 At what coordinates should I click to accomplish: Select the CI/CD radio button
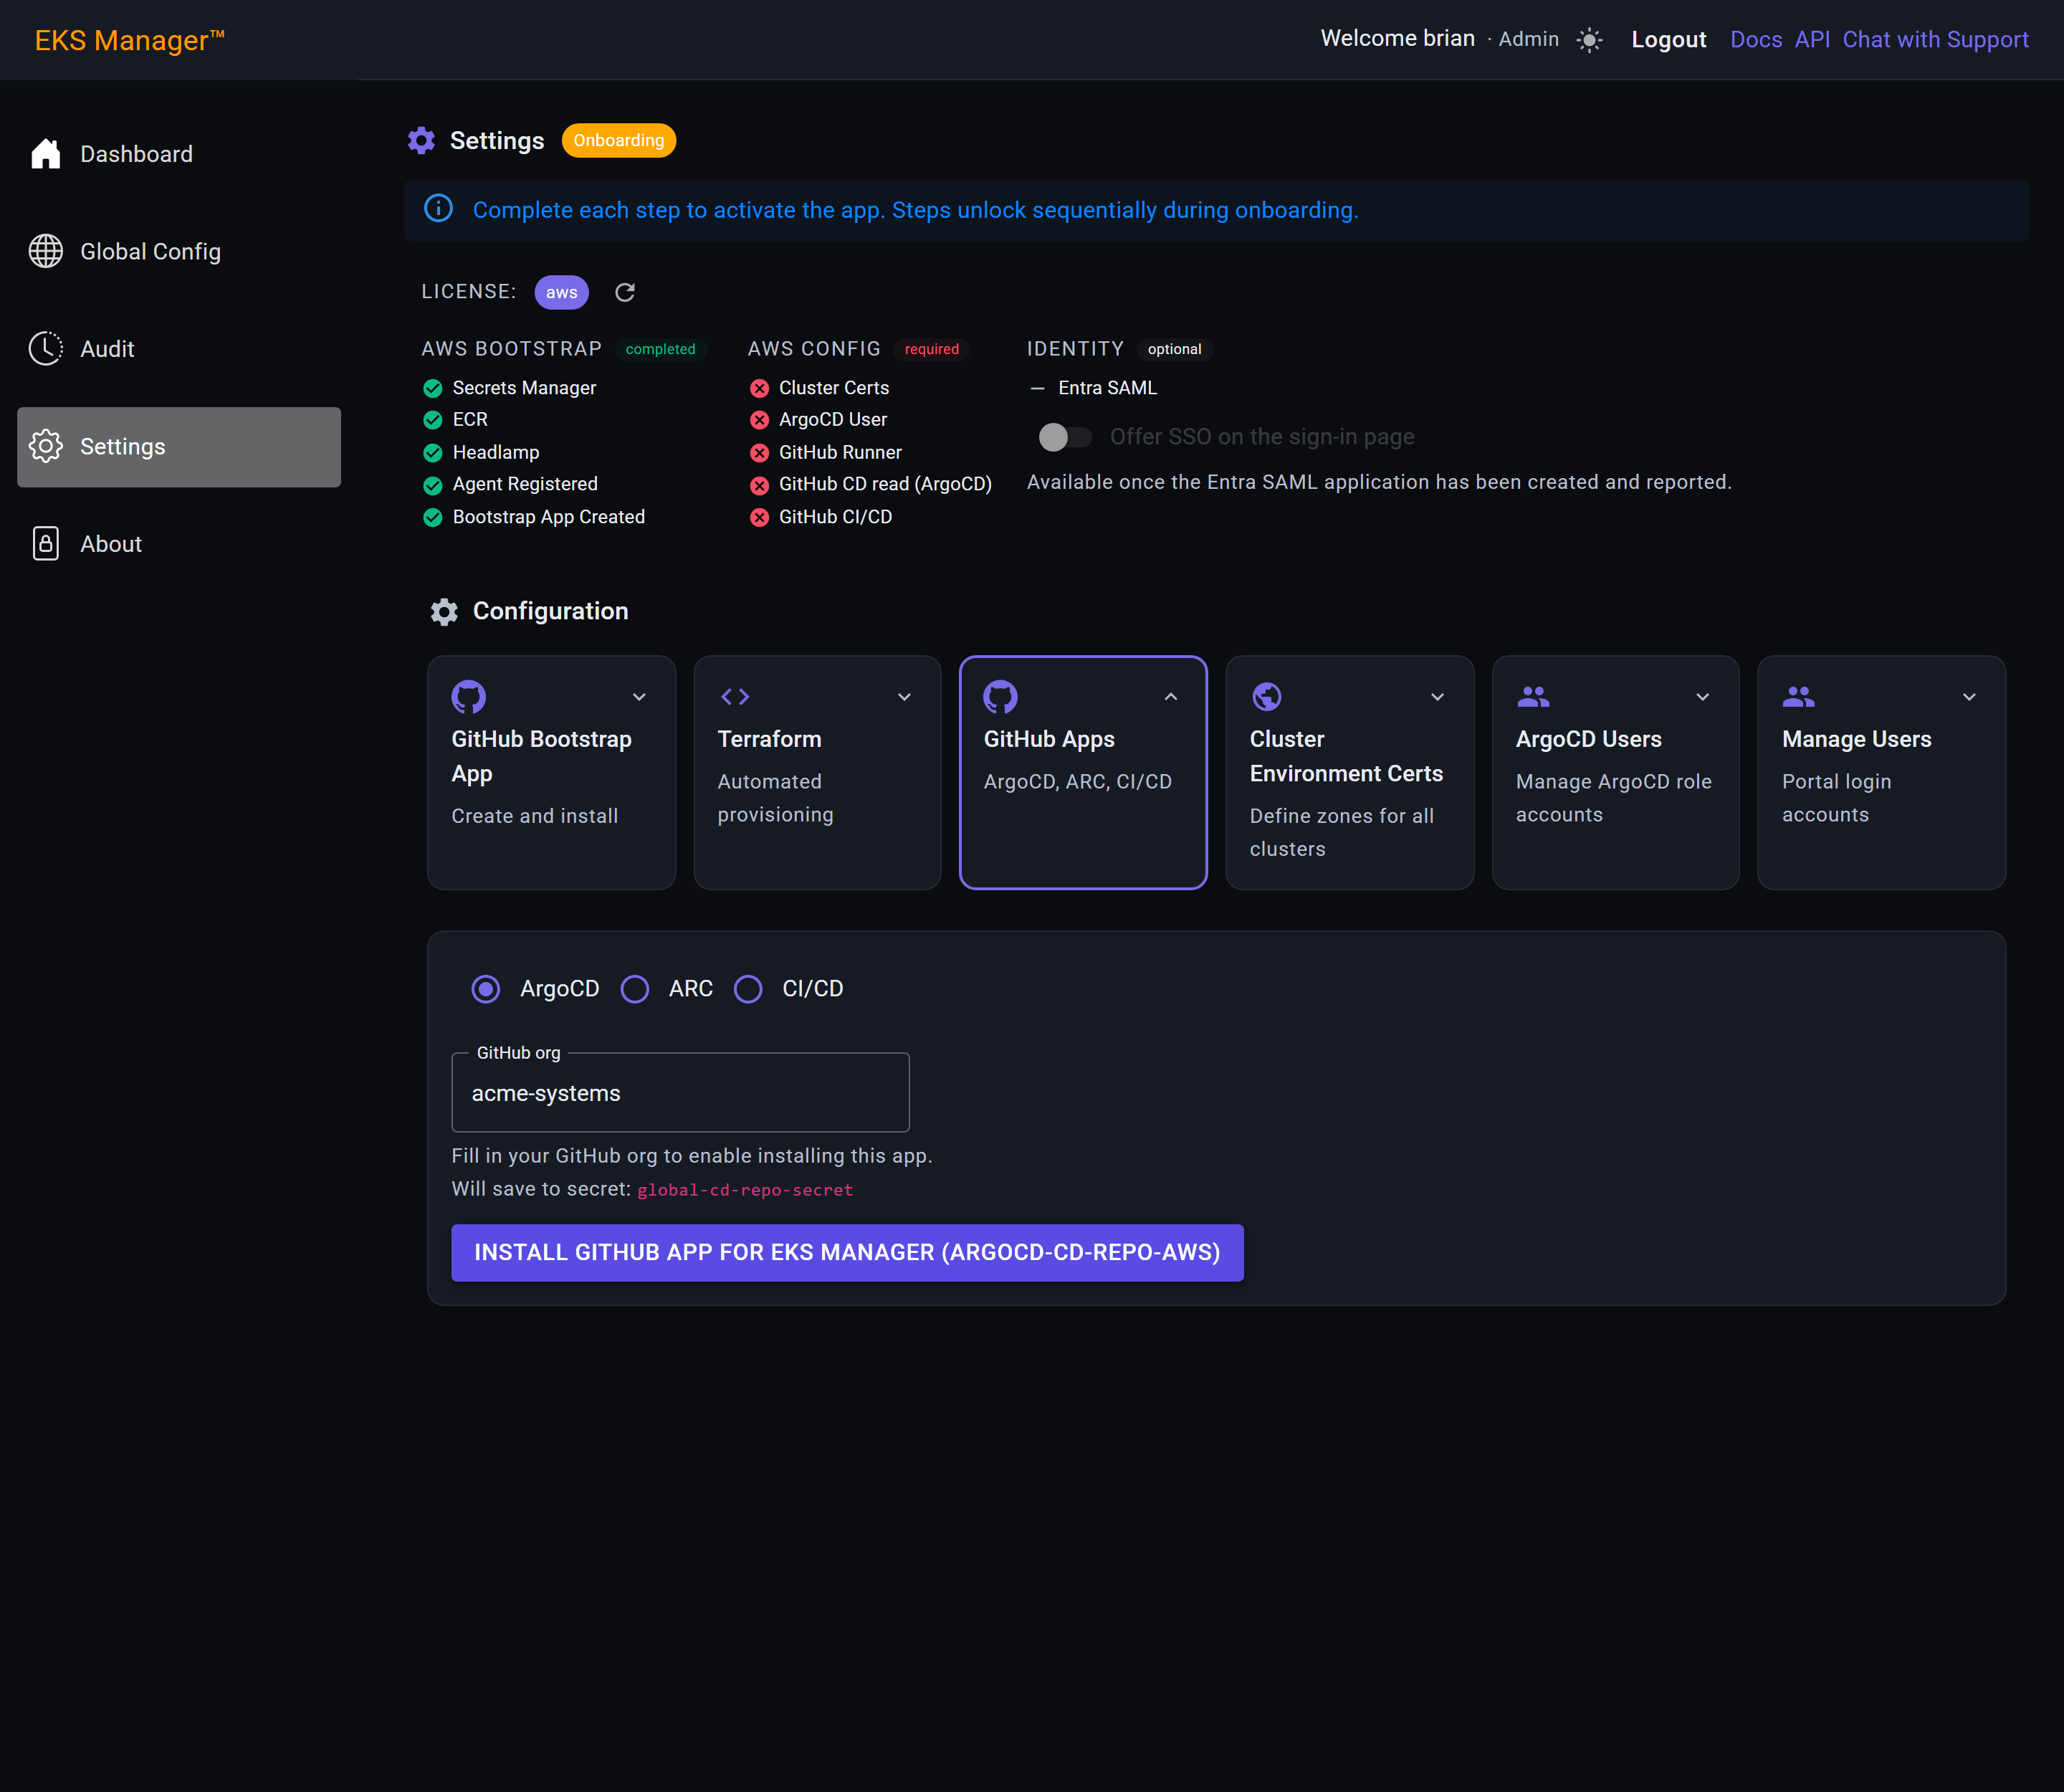(748, 989)
